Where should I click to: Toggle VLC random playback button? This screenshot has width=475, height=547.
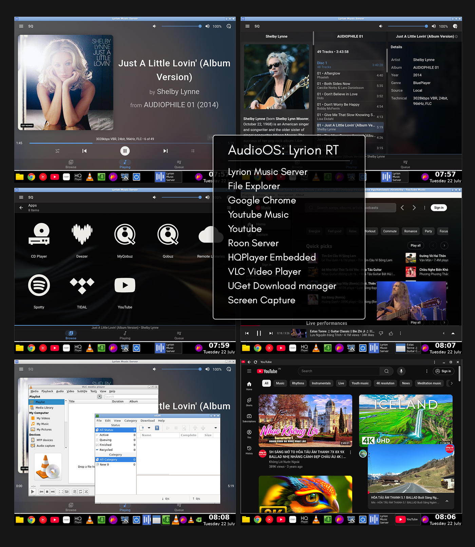pyautogui.click(x=86, y=491)
